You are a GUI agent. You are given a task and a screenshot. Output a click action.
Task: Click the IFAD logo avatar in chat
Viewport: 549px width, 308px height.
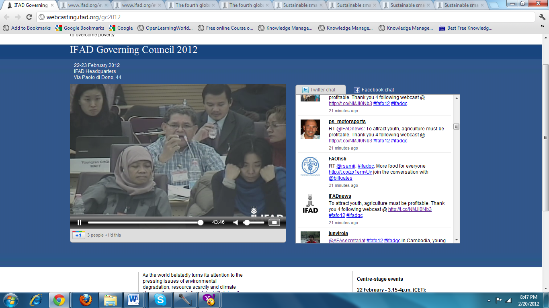pos(310,204)
